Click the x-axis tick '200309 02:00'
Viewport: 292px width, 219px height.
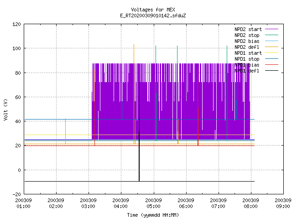pyautogui.click(x=56, y=203)
